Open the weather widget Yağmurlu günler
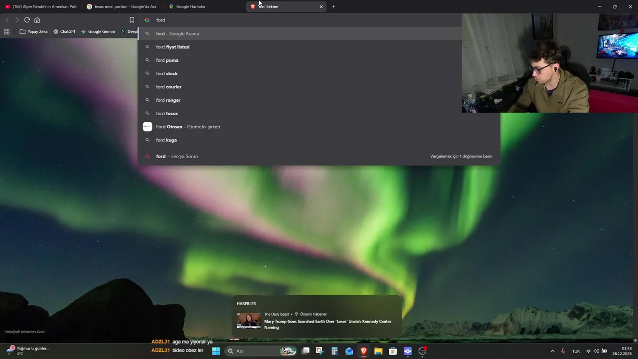Image resolution: width=638 pixels, height=359 pixels. pyautogui.click(x=28, y=351)
